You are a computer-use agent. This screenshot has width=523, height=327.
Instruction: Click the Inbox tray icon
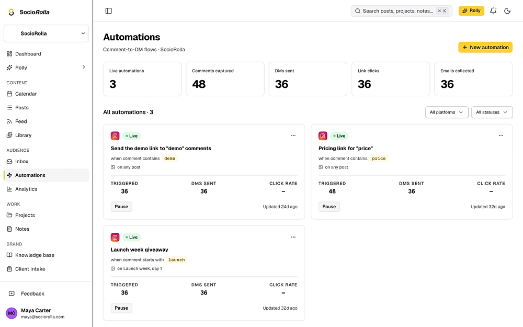9,161
